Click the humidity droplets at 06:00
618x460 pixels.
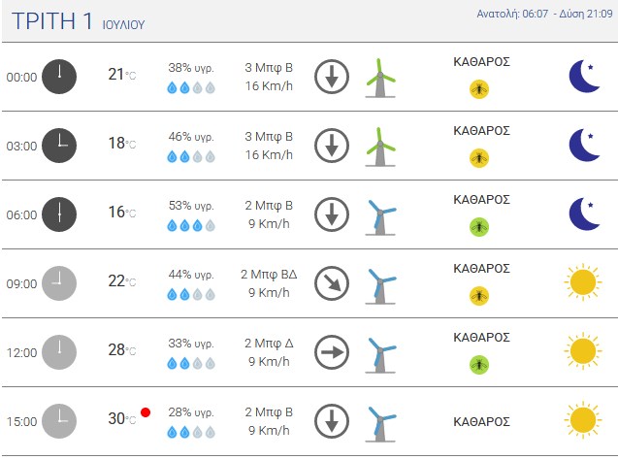click(191, 225)
